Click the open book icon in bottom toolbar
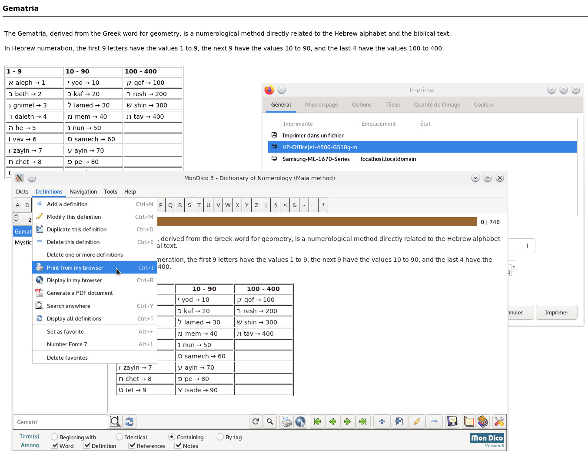588x451 pixels. coord(469,421)
